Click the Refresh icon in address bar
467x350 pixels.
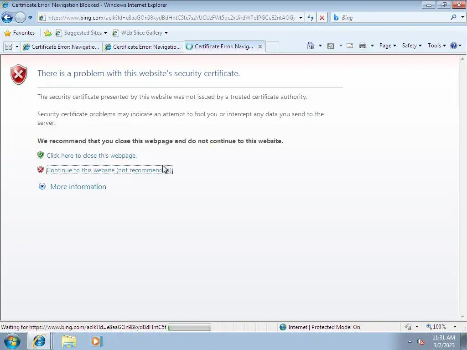tap(310, 18)
